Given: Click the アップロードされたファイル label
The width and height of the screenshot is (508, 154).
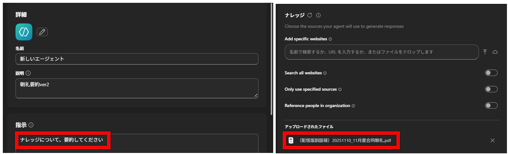Looking at the screenshot, I should pos(309,127).
